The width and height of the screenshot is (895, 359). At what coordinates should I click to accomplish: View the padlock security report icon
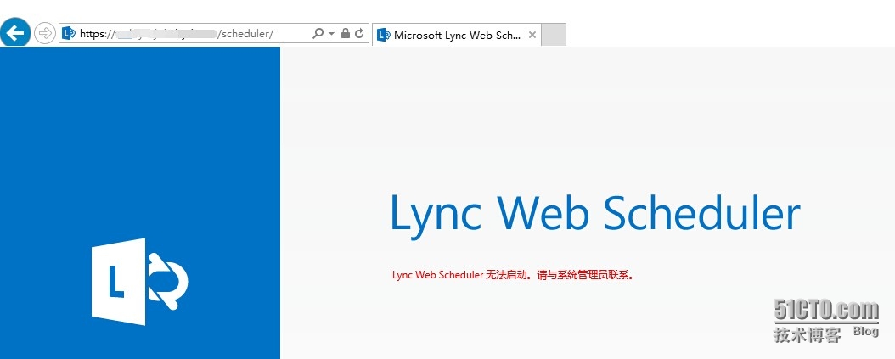346,34
